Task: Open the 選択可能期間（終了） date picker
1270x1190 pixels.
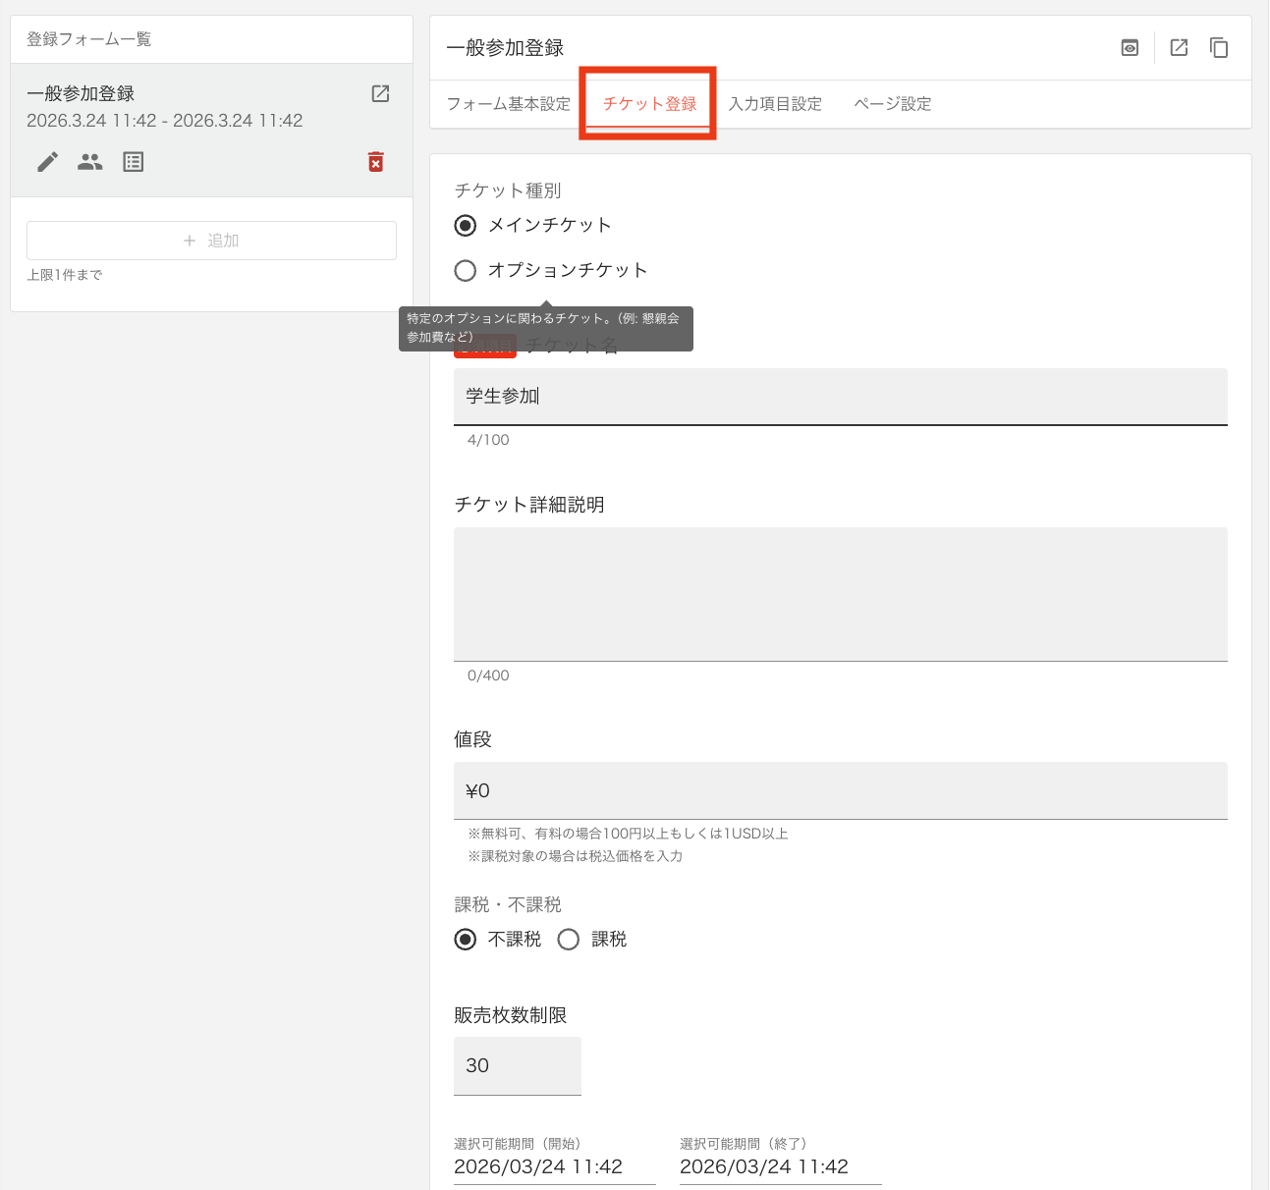Action: click(779, 1166)
